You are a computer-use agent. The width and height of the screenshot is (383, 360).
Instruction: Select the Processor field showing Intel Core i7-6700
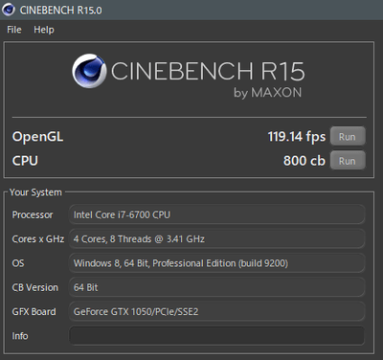click(216, 214)
